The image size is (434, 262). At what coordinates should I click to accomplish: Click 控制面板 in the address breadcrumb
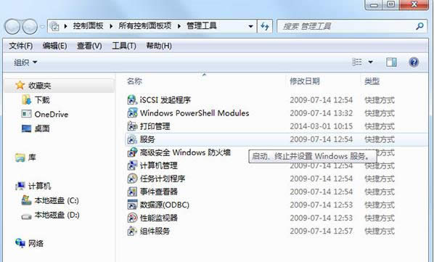88,26
